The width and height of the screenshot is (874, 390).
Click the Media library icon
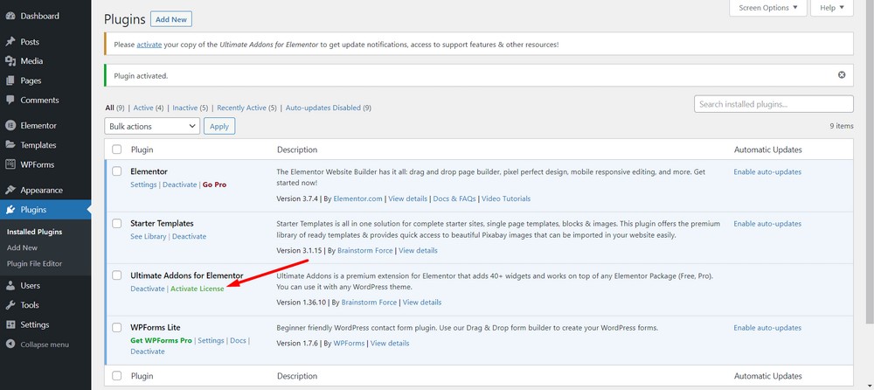click(x=10, y=61)
